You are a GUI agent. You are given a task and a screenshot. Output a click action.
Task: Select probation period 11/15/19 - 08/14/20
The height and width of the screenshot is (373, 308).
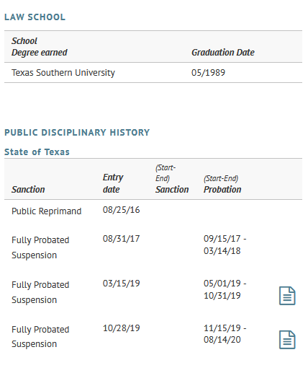225,334
